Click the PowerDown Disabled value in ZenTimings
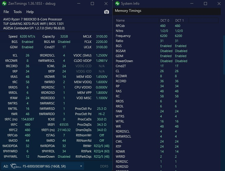Screen dimensions: 225x171 click(64, 157)
